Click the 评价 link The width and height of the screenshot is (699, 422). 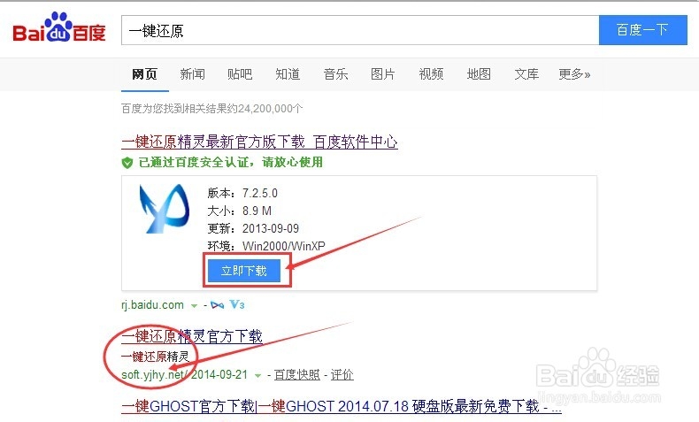click(x=342, y=374)
